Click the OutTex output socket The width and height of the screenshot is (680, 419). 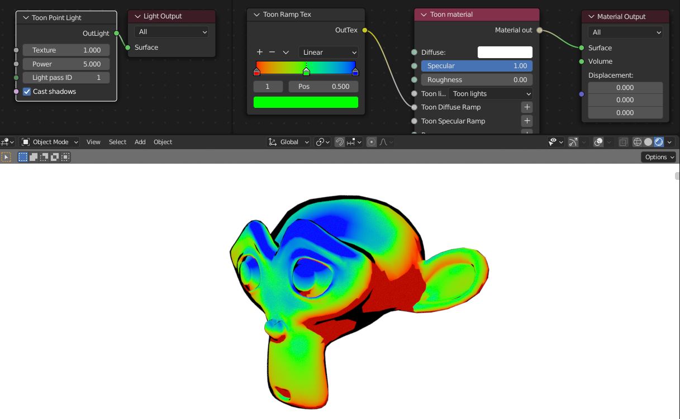[x=365, y=30]
